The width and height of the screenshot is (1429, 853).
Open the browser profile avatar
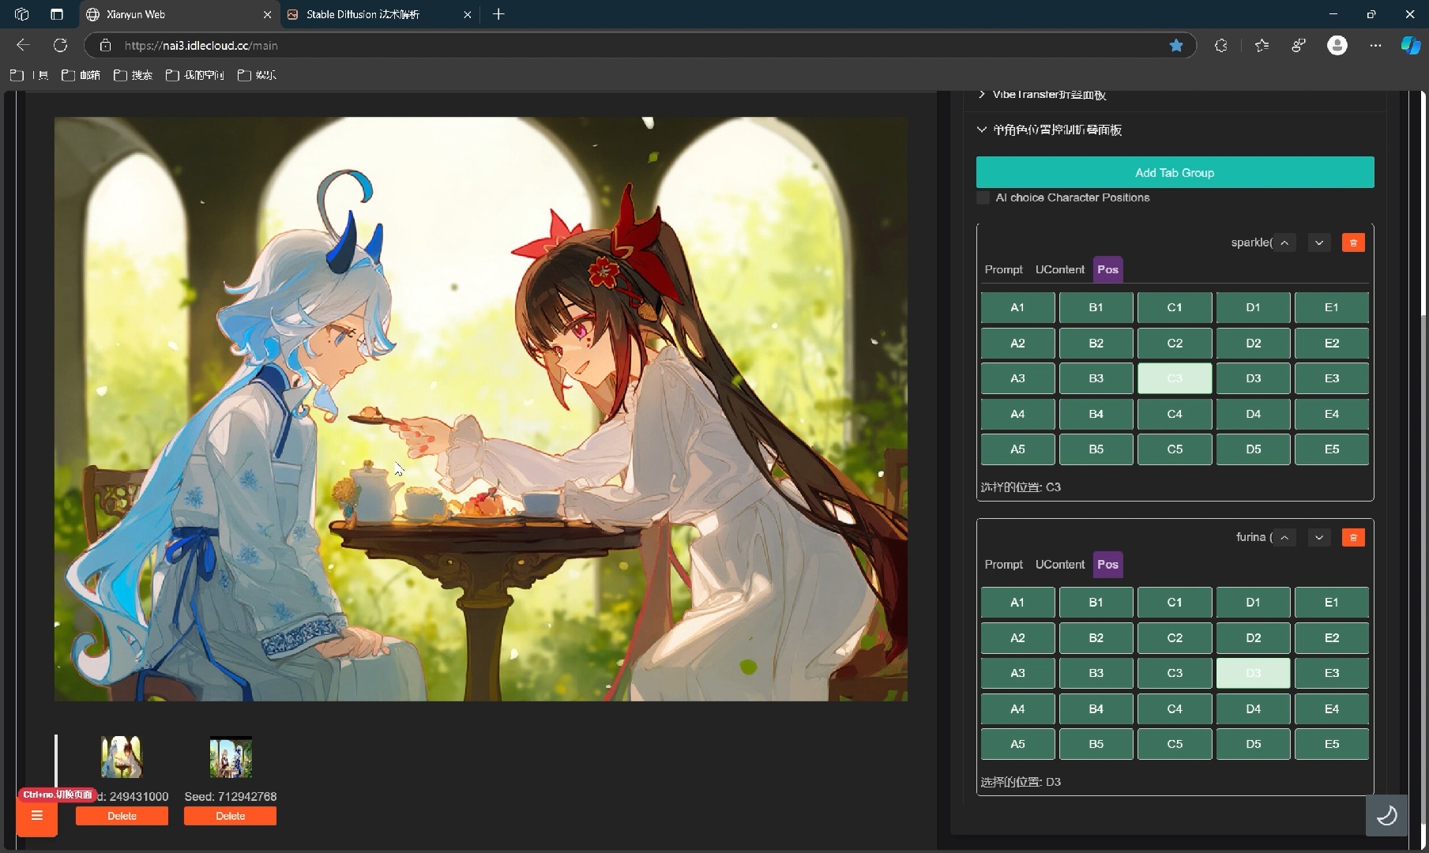pyautogui.click(x=1337, y=45)
